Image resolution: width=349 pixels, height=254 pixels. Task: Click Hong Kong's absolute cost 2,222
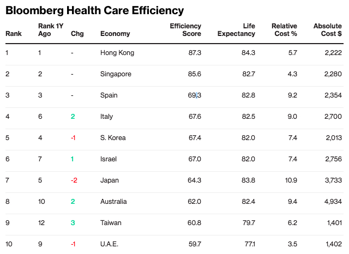(333, 53)
